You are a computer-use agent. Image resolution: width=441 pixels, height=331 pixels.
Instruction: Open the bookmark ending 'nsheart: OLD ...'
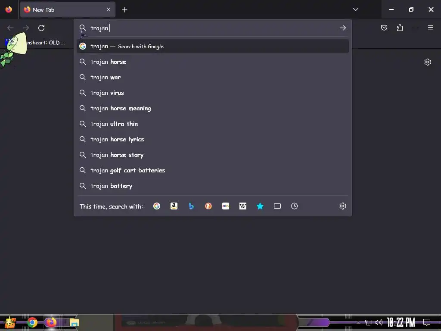tap(35, 43)
